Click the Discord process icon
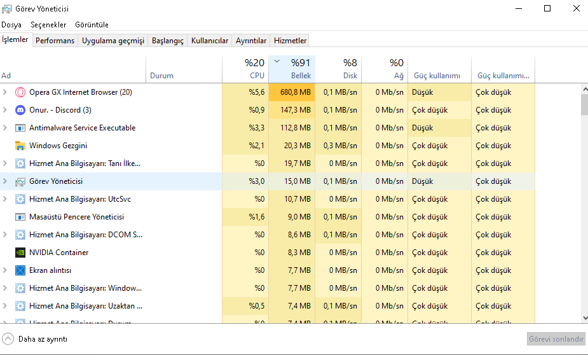This screenshot has width=588, height=355. [x=20, y=110]
